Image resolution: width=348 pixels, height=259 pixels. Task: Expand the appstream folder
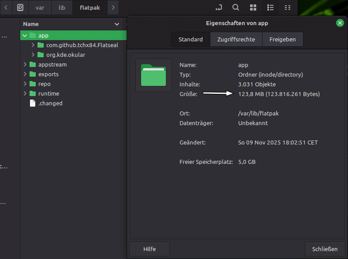pos(25,64)
